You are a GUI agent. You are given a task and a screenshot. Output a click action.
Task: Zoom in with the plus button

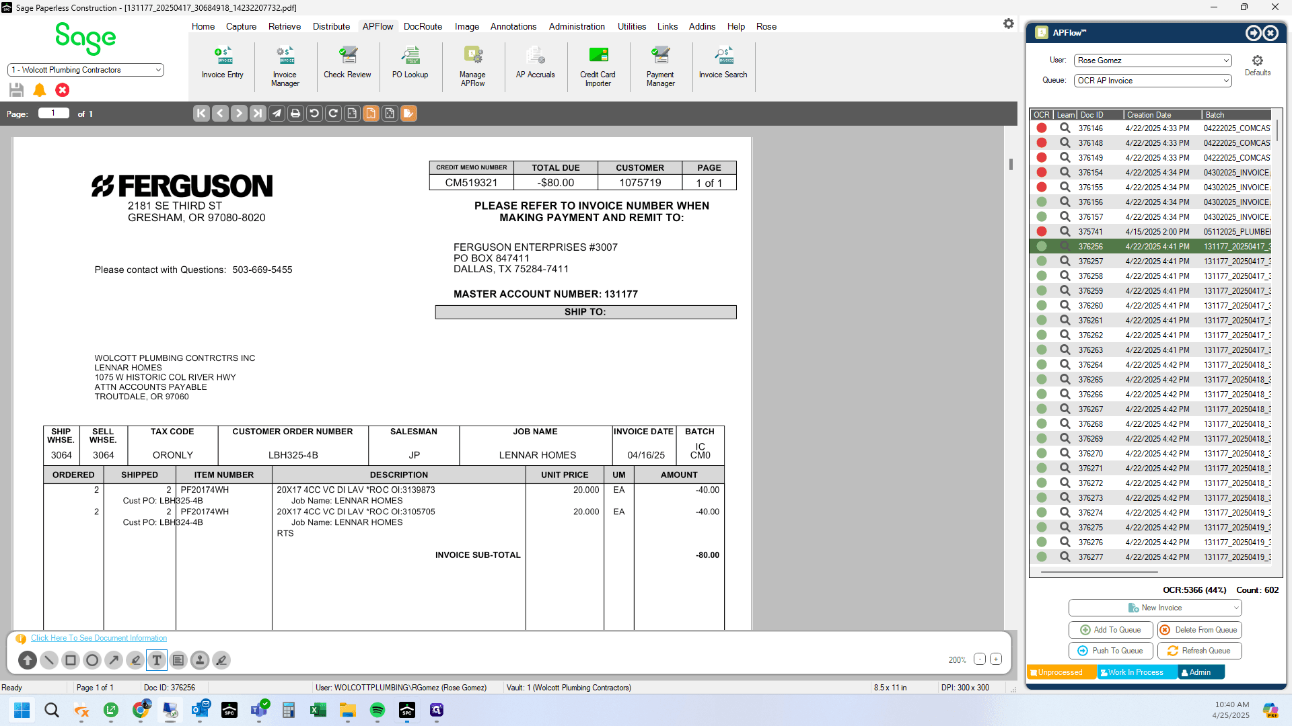[996, 659]
